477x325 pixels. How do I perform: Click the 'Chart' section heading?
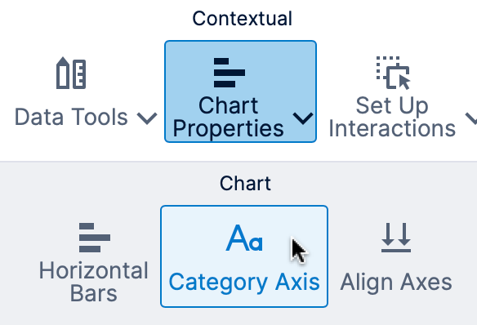coord(245,184)
